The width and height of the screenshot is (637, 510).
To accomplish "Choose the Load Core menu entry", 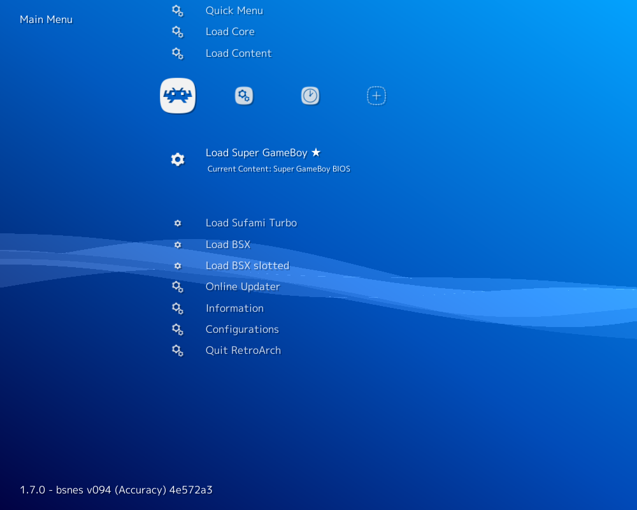I will (x=230, y=32).
